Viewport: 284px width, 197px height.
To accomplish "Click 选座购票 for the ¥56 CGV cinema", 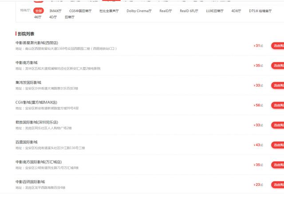I will pyautogui.click(x=278, y=105).
